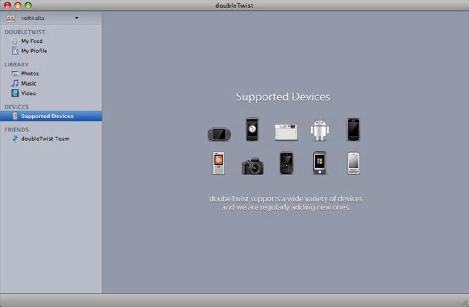
Task: Click the window resize grip corner
Action: pos(464,303)
